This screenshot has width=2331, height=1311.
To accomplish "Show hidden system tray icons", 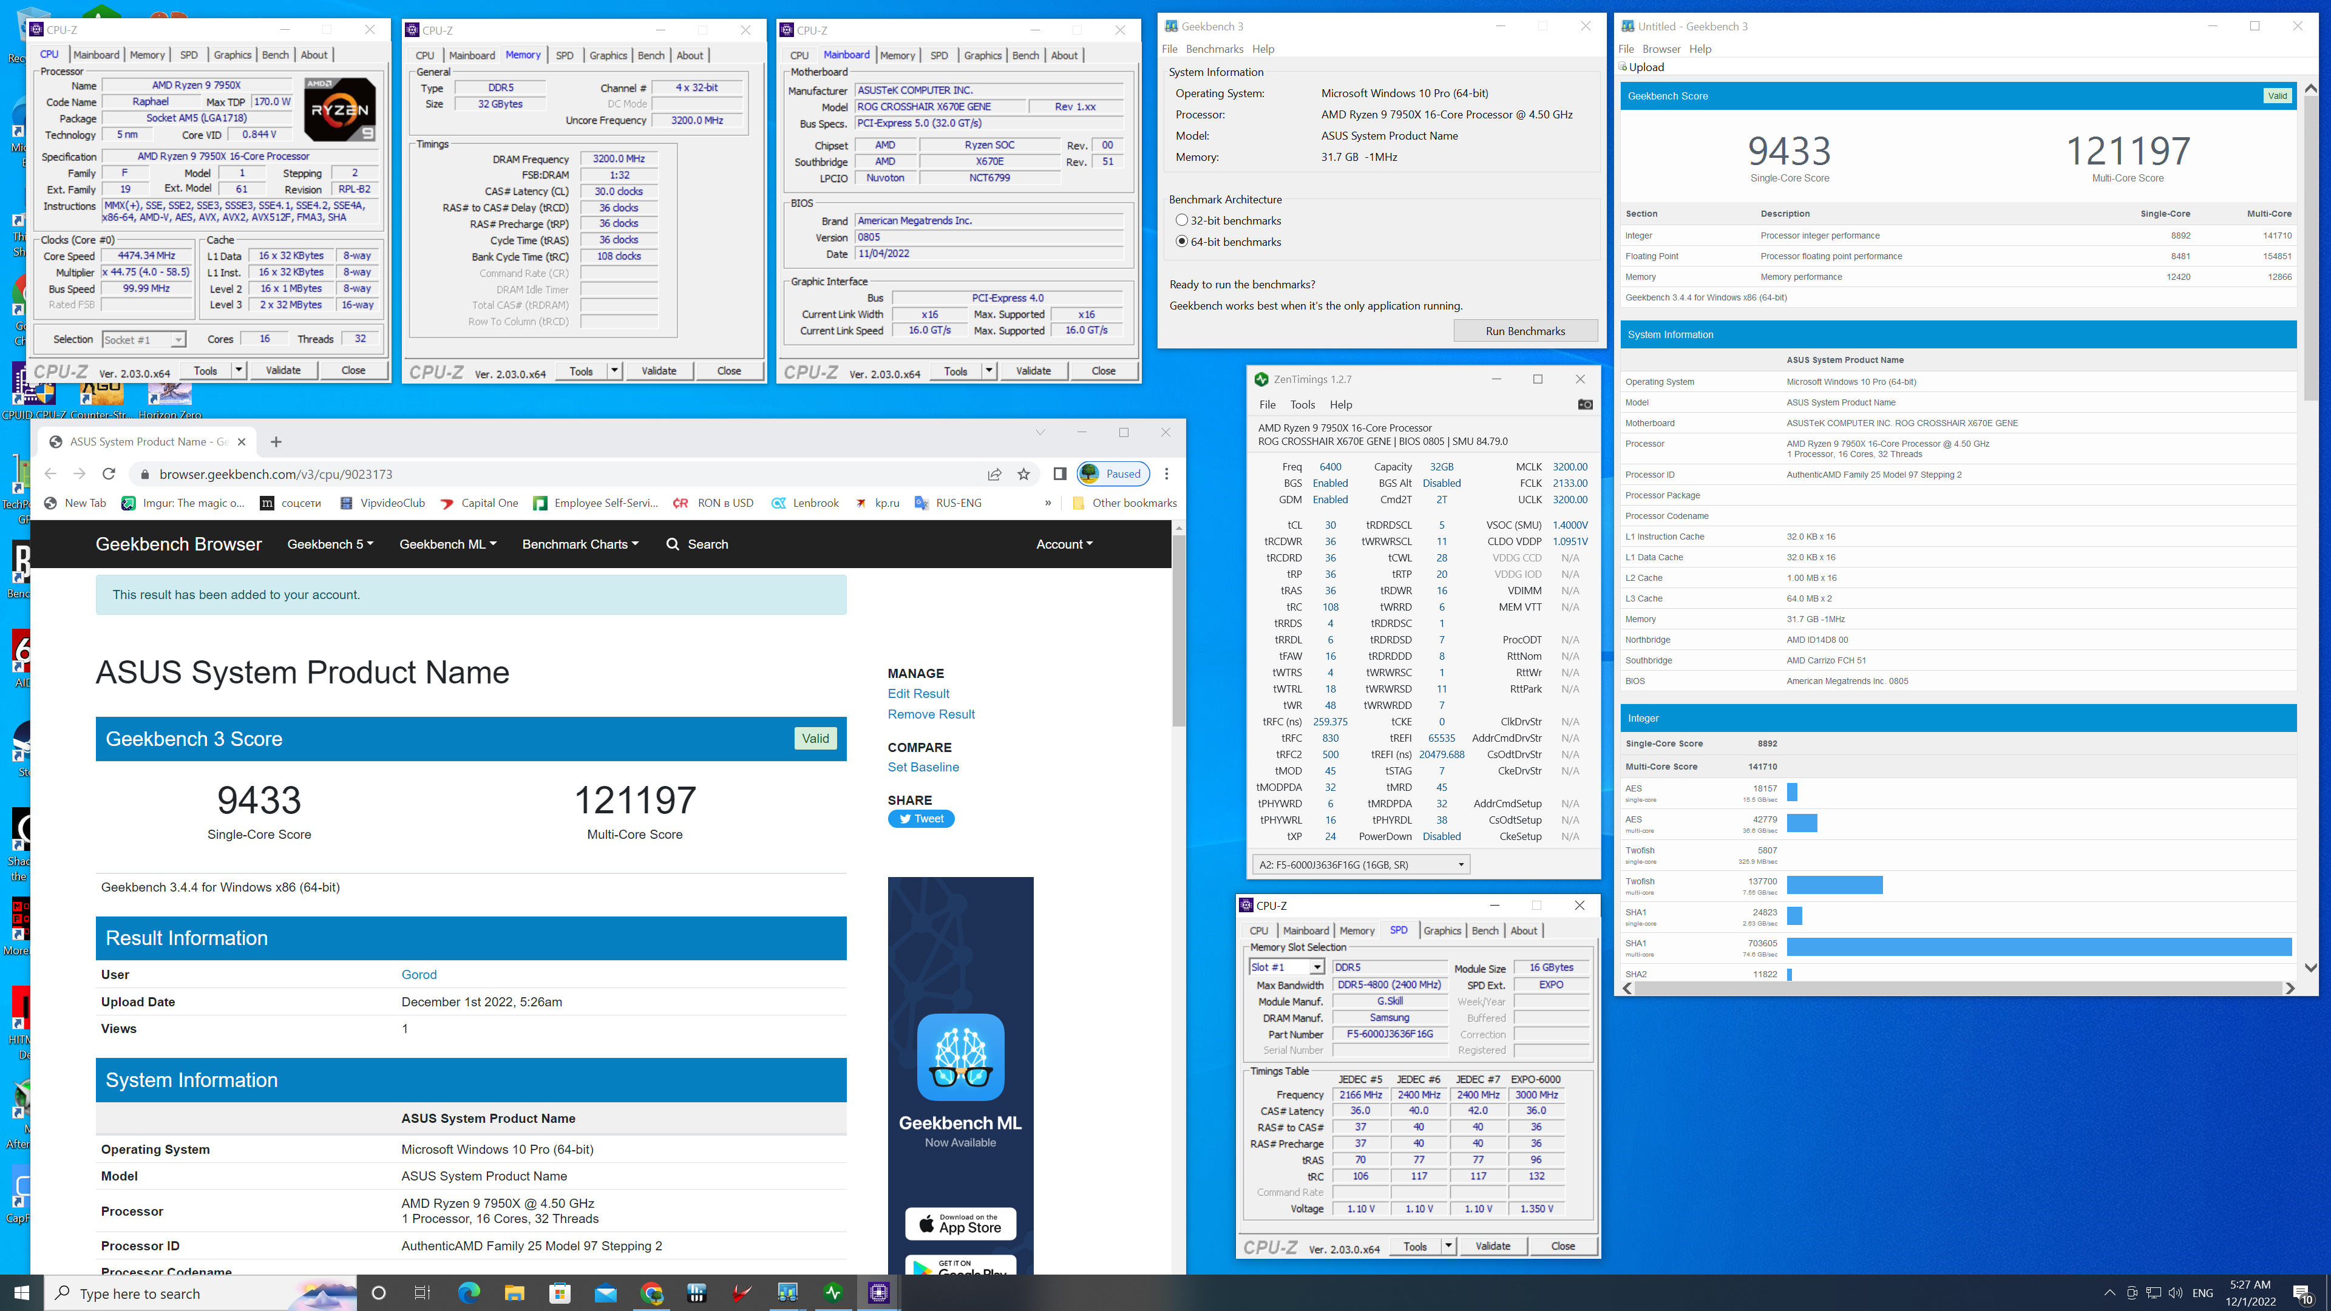I will coord(2109,1293).
